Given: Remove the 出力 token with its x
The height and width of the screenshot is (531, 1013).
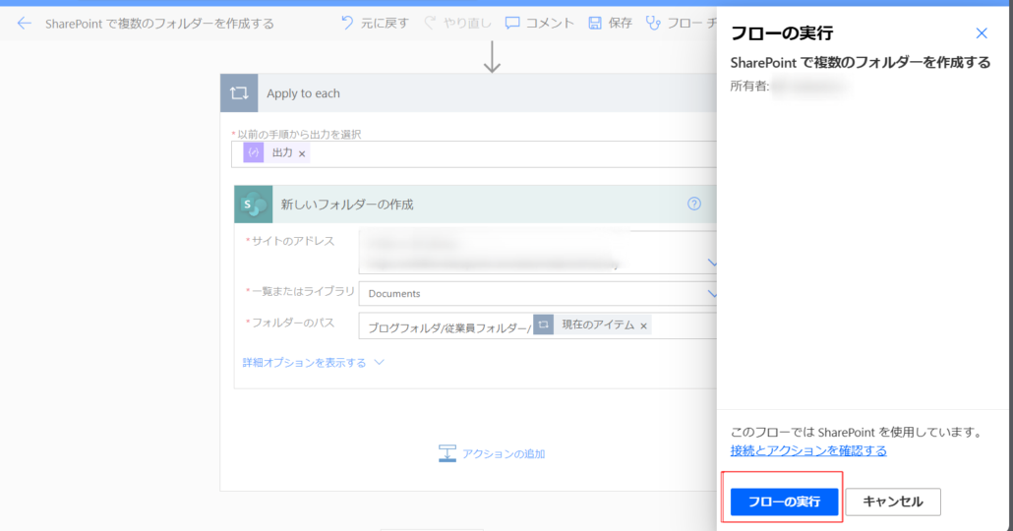Looking at the screenshot, I should pos(302,154).
